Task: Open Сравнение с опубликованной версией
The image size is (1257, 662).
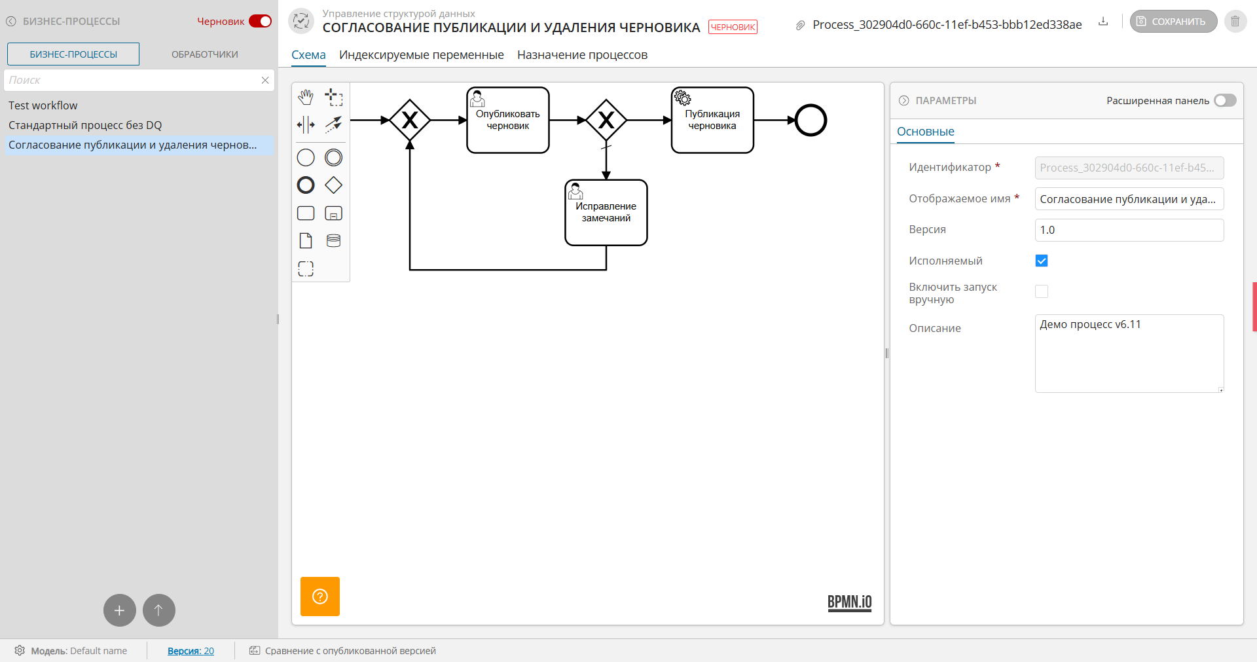Action: click(343, 651)
